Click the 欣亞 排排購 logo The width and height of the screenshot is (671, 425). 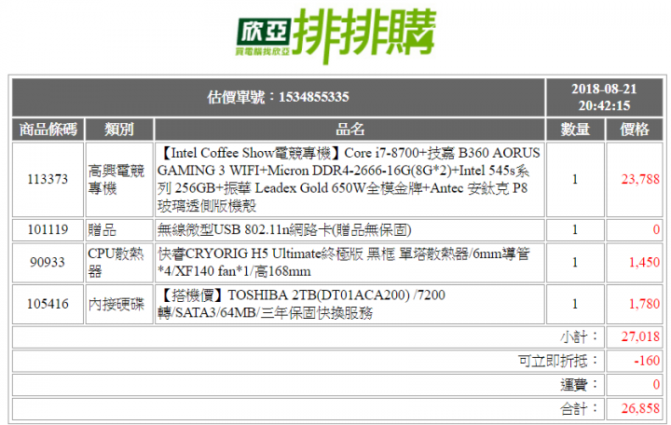point(335,35)
